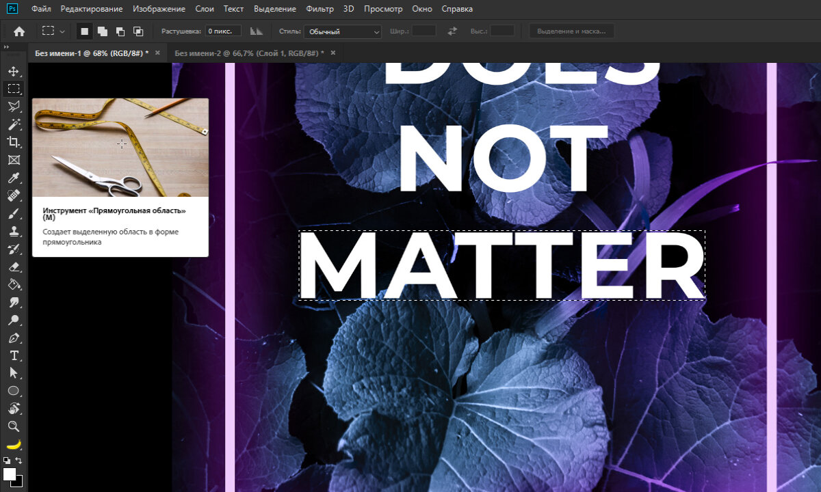Toggle the anti-aliasing icon next to Feather
Viewport: 821px width, 492px height.
(257, 31)
